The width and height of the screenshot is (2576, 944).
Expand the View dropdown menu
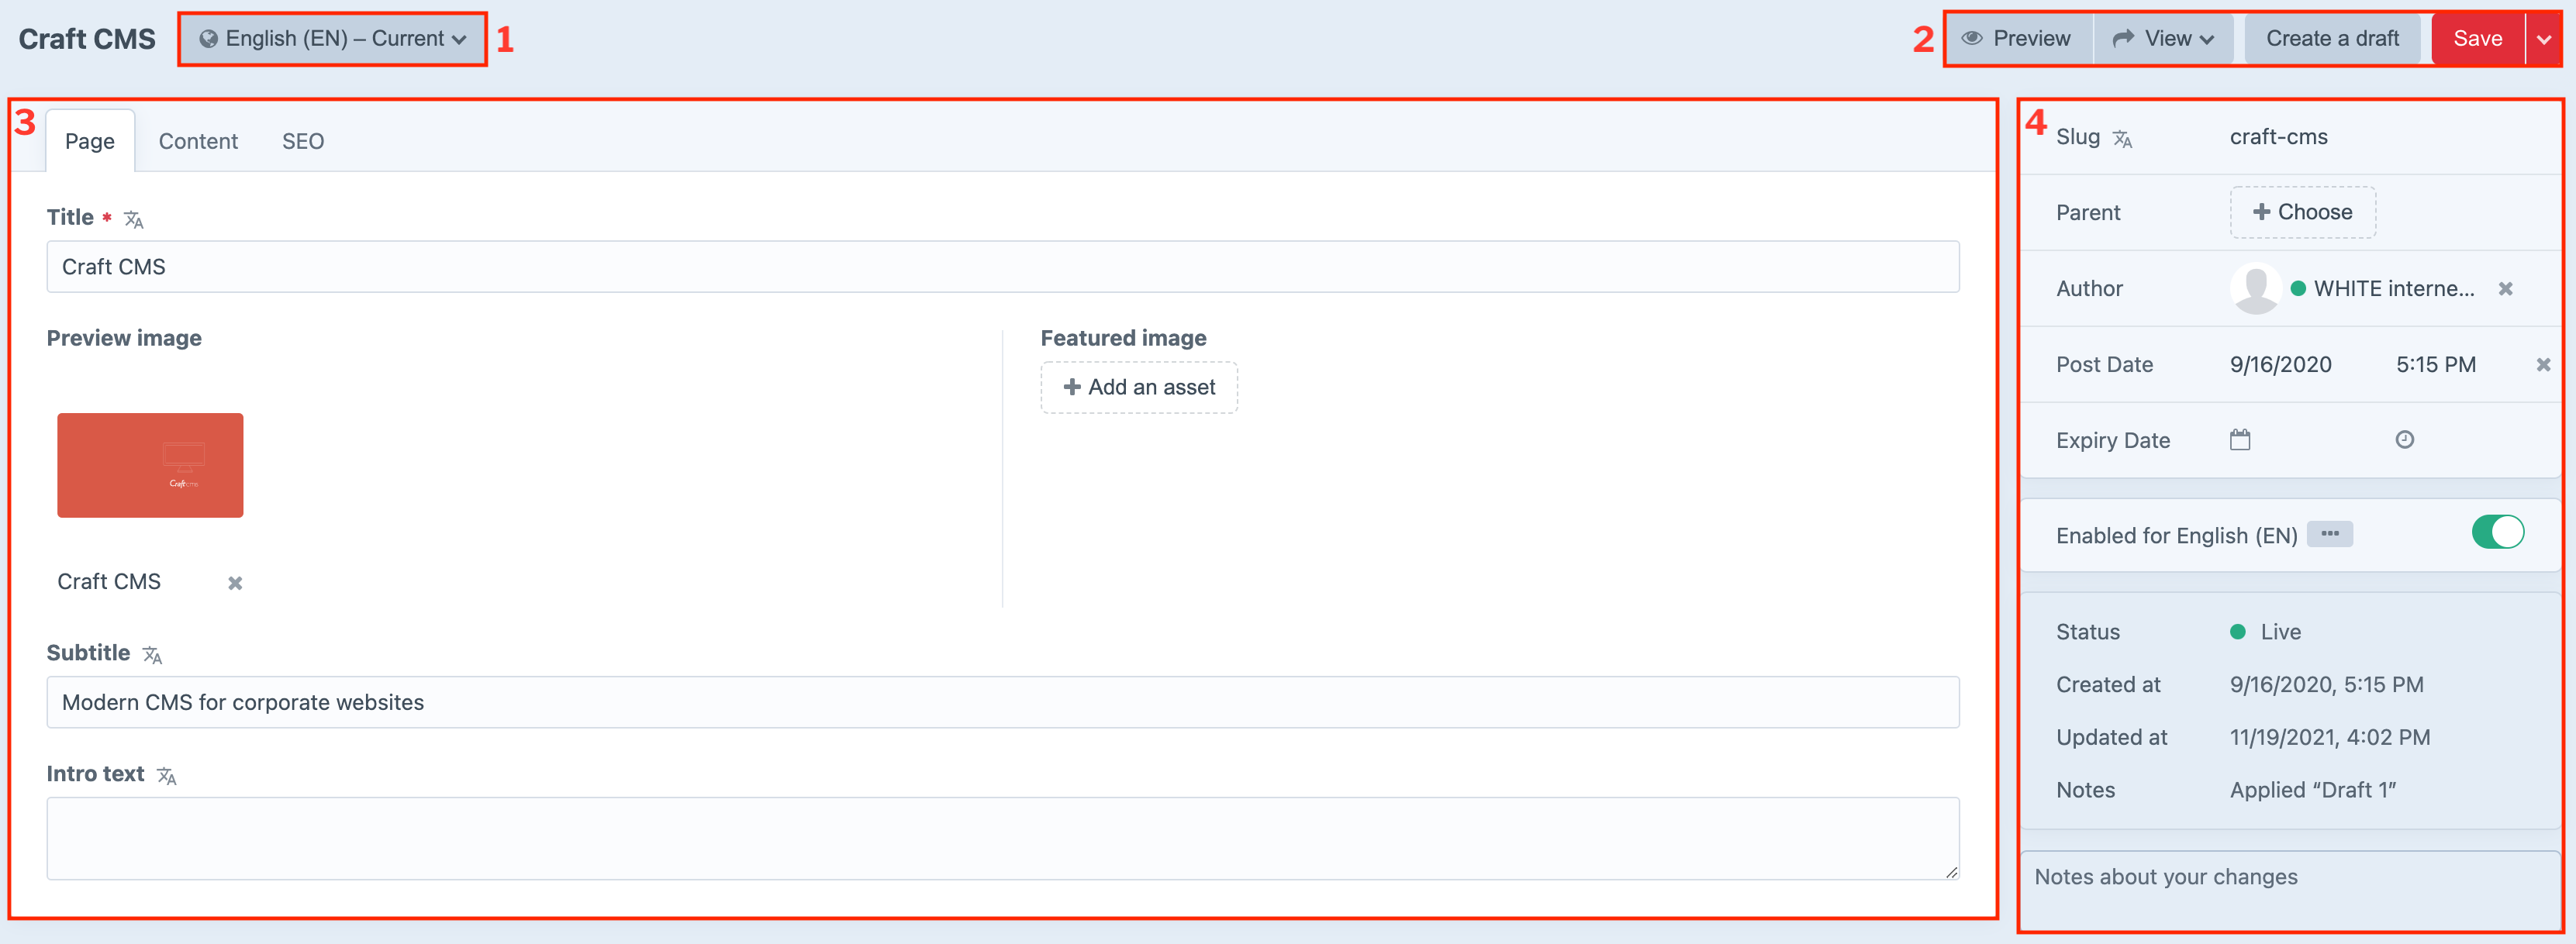pyautogui.click(x=2163, y=39)
